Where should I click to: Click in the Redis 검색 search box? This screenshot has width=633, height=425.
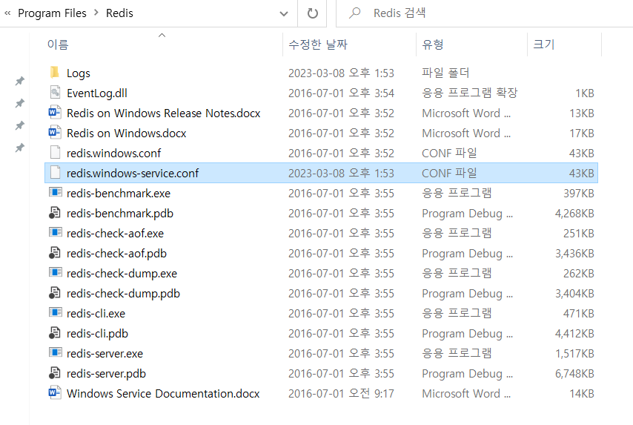[x=485, y=13]
